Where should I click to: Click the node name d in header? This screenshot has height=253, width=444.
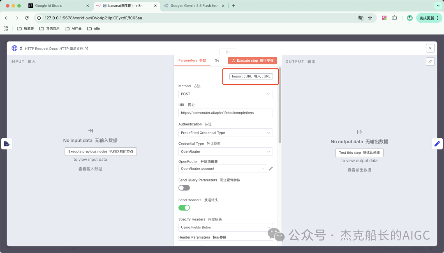click(21, 48)
